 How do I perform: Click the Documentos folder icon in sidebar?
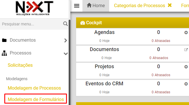4,40
